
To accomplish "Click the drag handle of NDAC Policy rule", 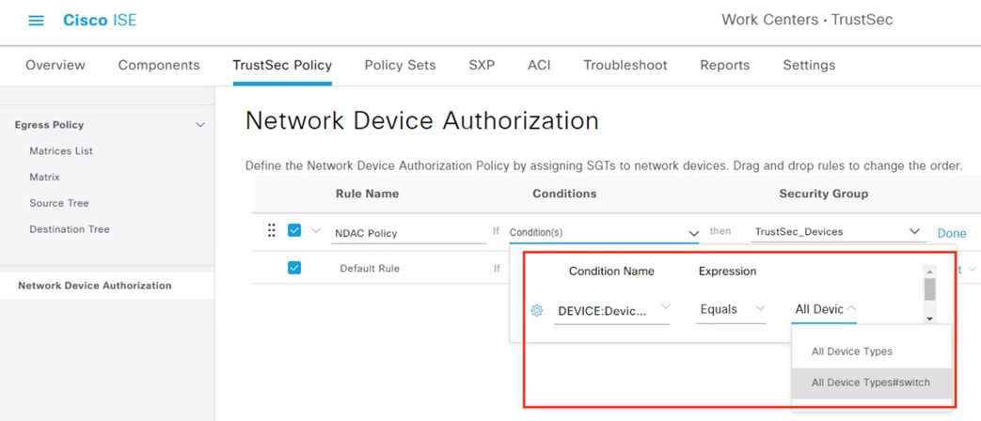I will point(272,230).
